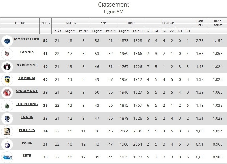This screenshot has width=227, height=164.
Task: Open the POITIERS team link
Action: [x=27, y=130]
